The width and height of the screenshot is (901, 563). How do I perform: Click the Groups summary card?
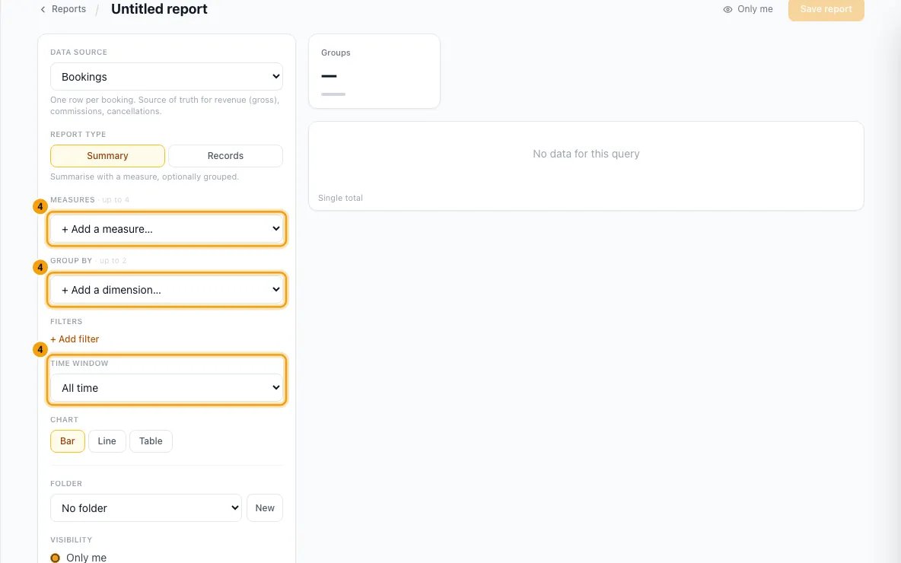click(374, 72)
